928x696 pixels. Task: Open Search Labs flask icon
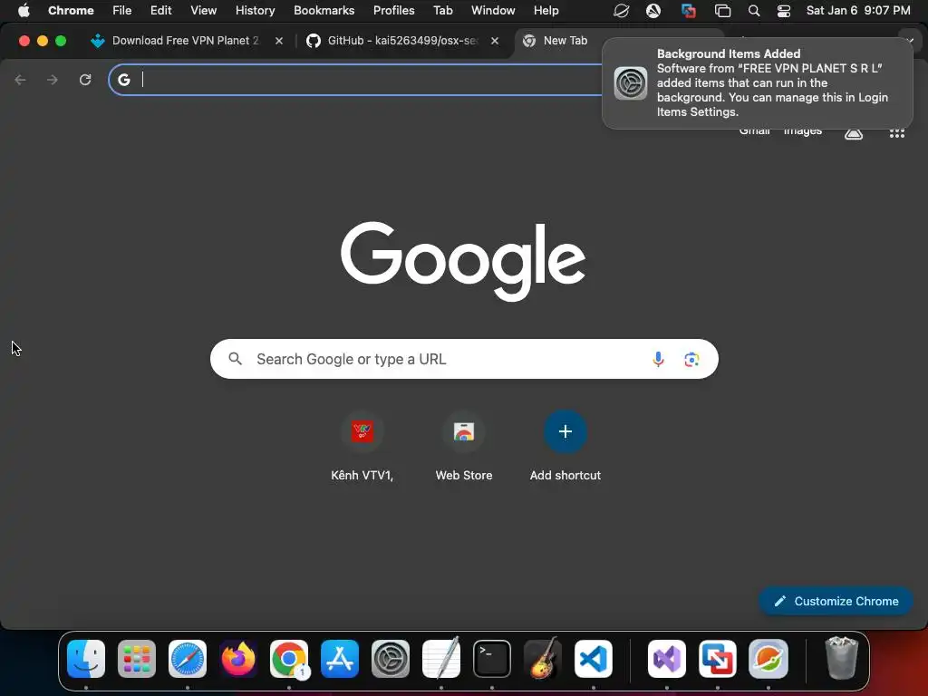click(854, 133)
